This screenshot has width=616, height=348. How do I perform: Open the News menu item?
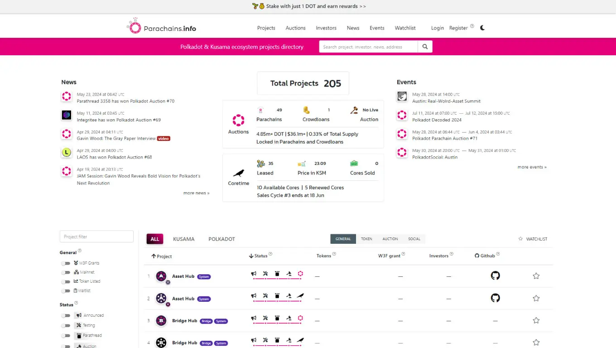coord(353,28)
